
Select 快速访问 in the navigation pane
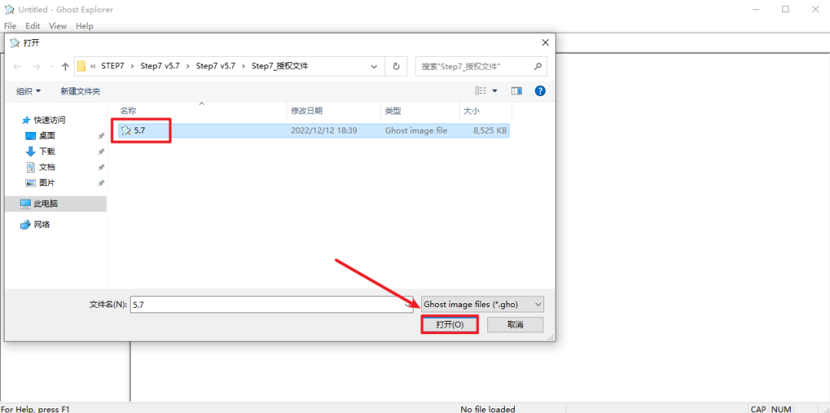point(49,120)
